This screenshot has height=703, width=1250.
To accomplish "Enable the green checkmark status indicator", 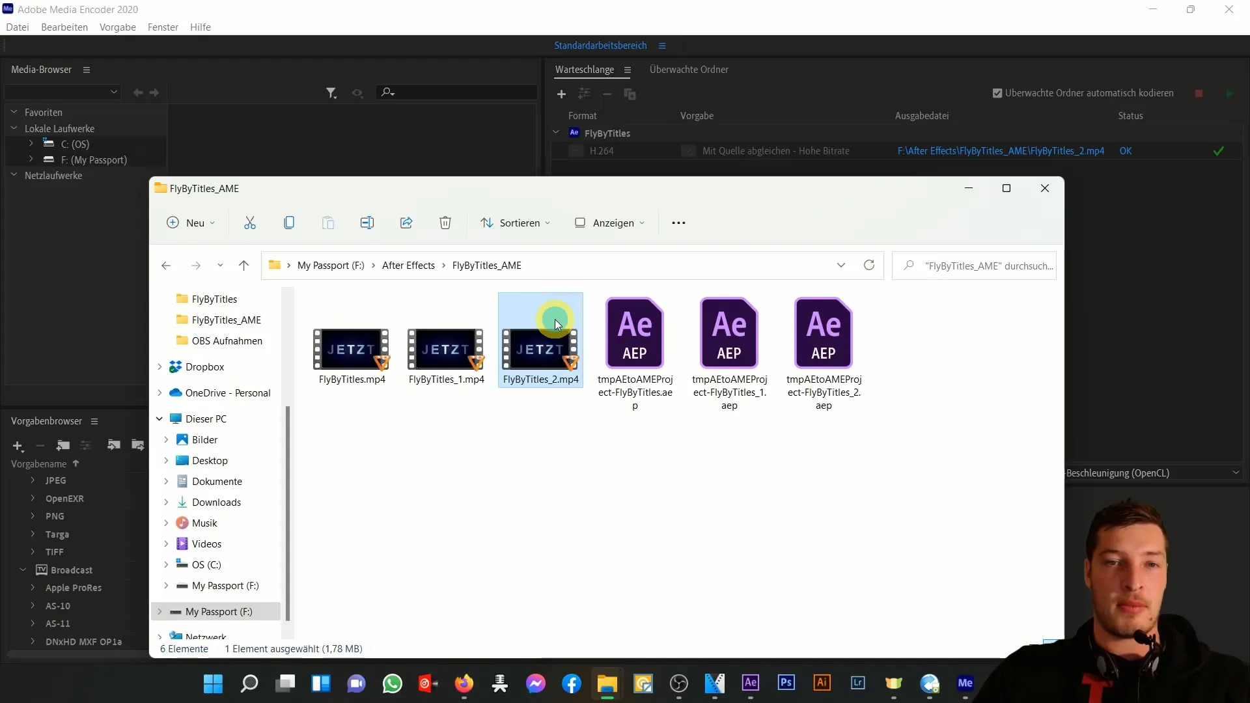I will pyautogui.click(x=1218, y=150).
